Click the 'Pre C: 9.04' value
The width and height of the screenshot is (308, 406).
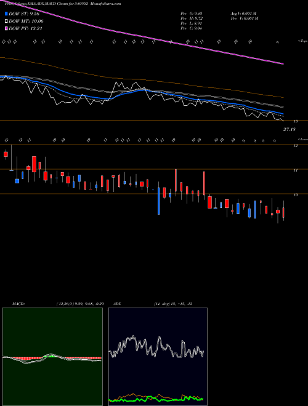(192, 28)
